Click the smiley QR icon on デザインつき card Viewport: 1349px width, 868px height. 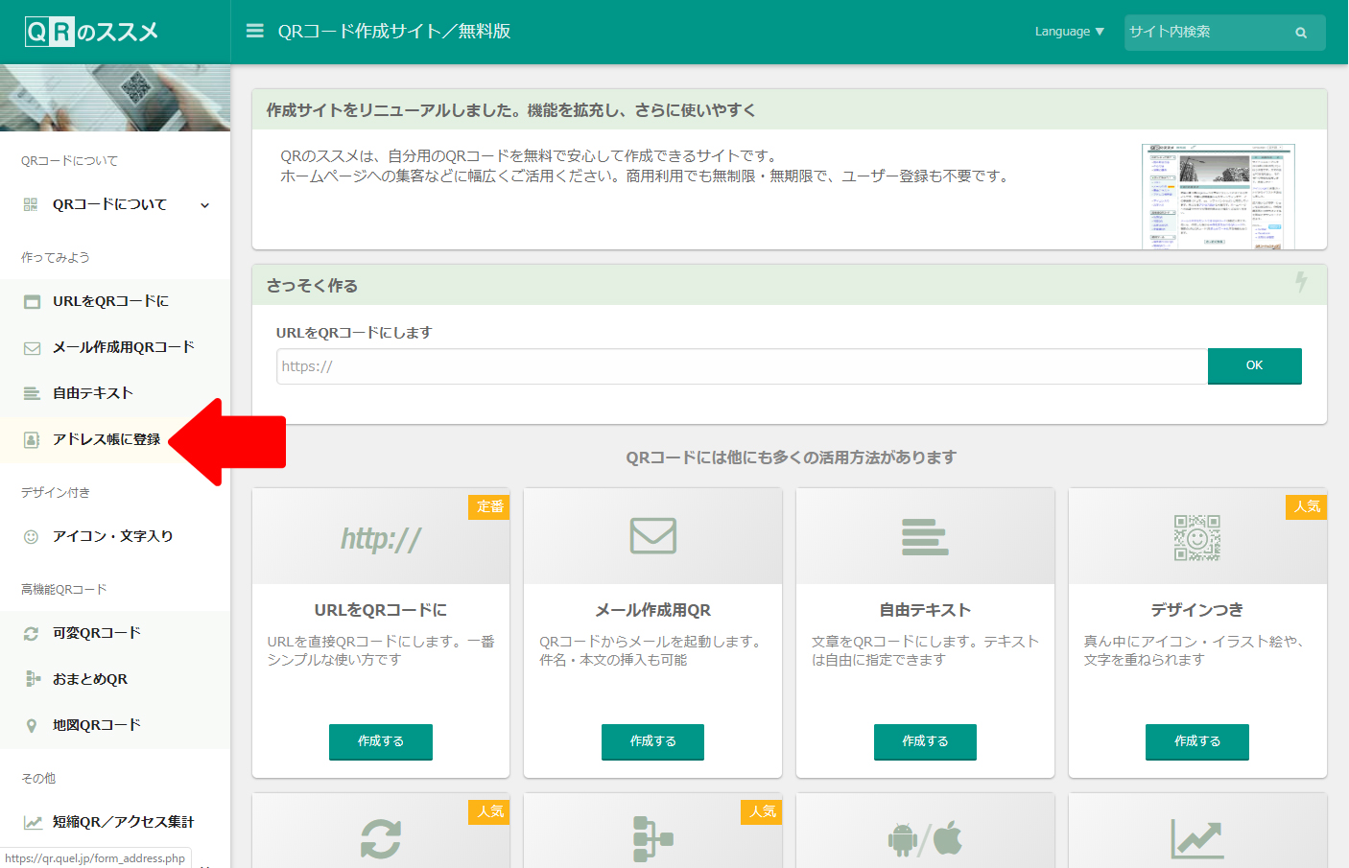1197,537
